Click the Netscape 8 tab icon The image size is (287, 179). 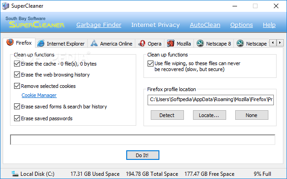coord(200,43)
